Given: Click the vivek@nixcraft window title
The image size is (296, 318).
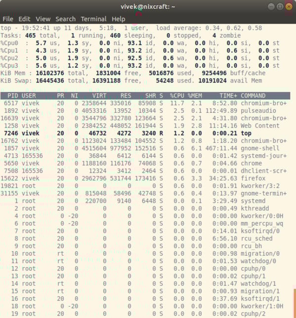Looking at the screenshot, I should (x=148, y=7).
